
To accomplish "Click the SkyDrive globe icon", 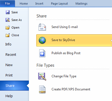I will coord(42,40).
